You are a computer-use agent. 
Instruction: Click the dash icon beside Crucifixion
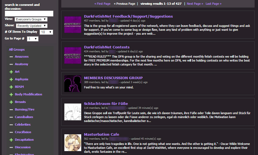pos(11,132)
